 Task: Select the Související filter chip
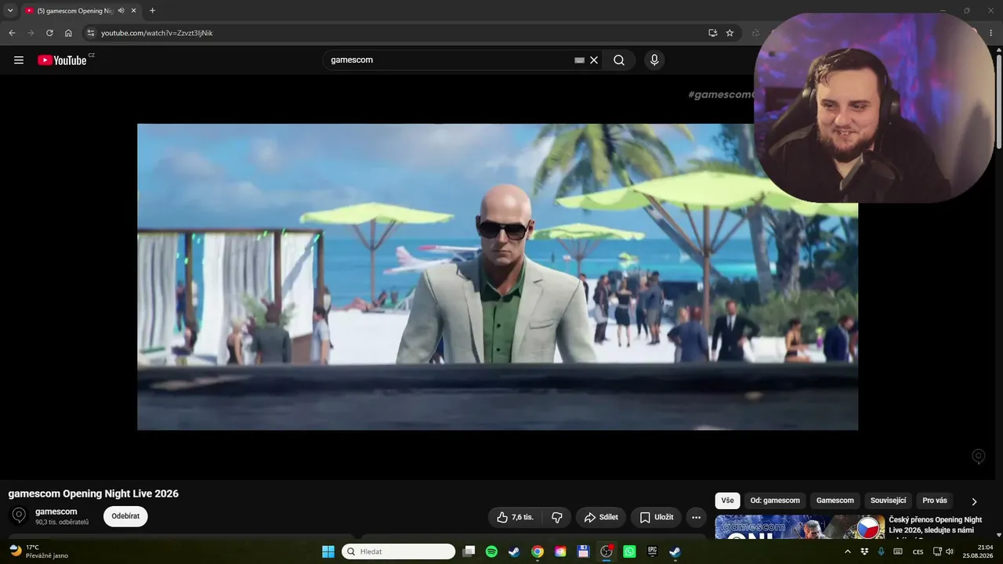pyautogui.click(x=888, y=501)
